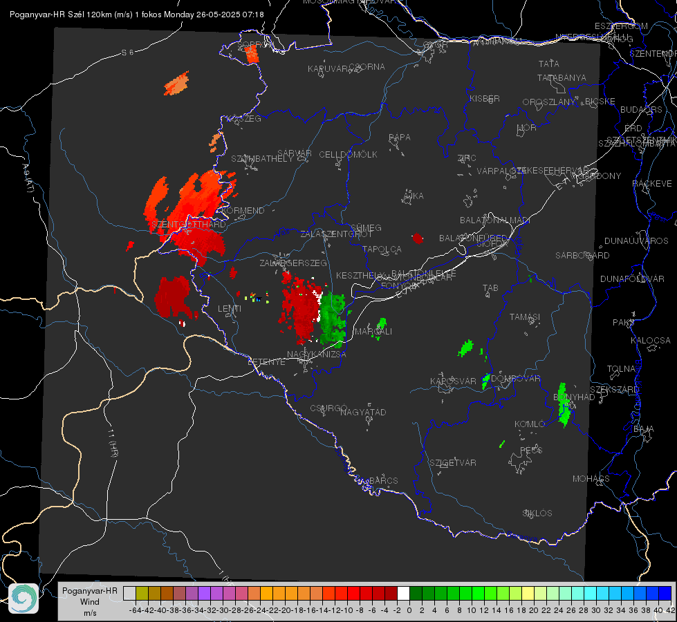Click the orange echo patch at Sopron
677x622 pixels.
pos(251,55)
